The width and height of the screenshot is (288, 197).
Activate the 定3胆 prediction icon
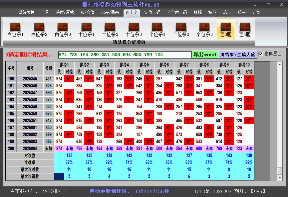point(226,29)
